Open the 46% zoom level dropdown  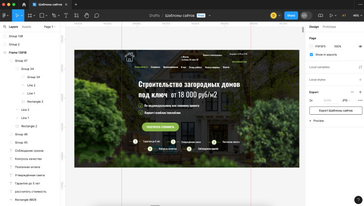tap(357, 15)
